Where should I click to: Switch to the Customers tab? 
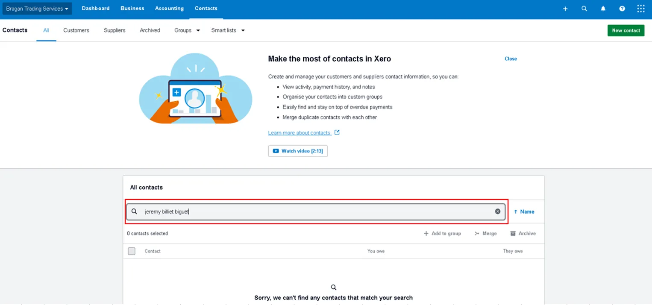pos(76,30)
